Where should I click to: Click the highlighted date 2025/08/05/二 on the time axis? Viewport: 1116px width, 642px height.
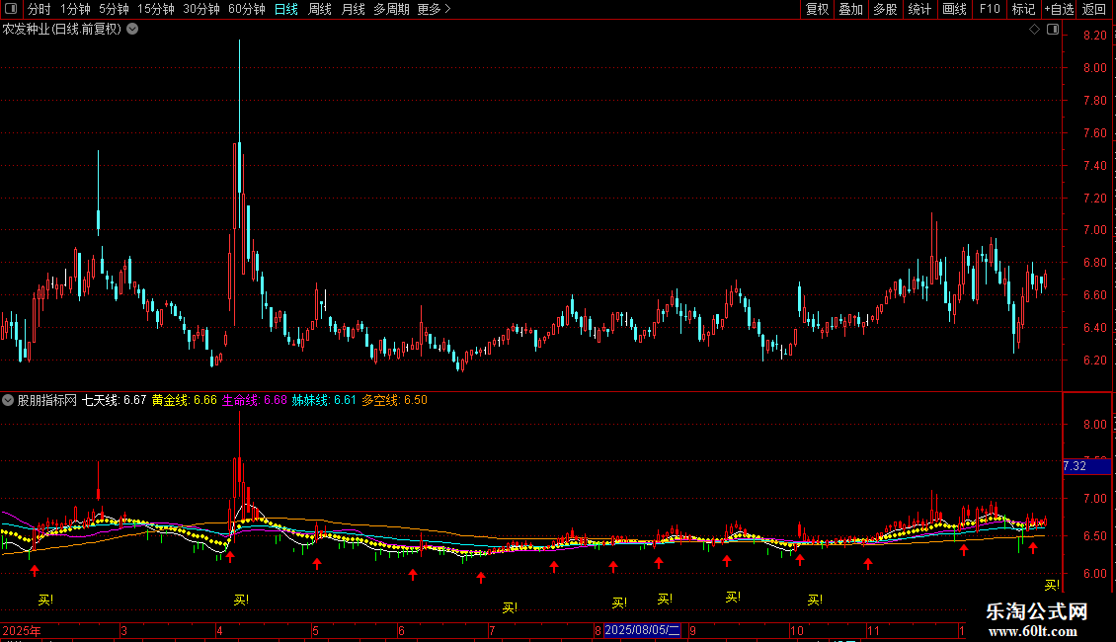[643, 630]
